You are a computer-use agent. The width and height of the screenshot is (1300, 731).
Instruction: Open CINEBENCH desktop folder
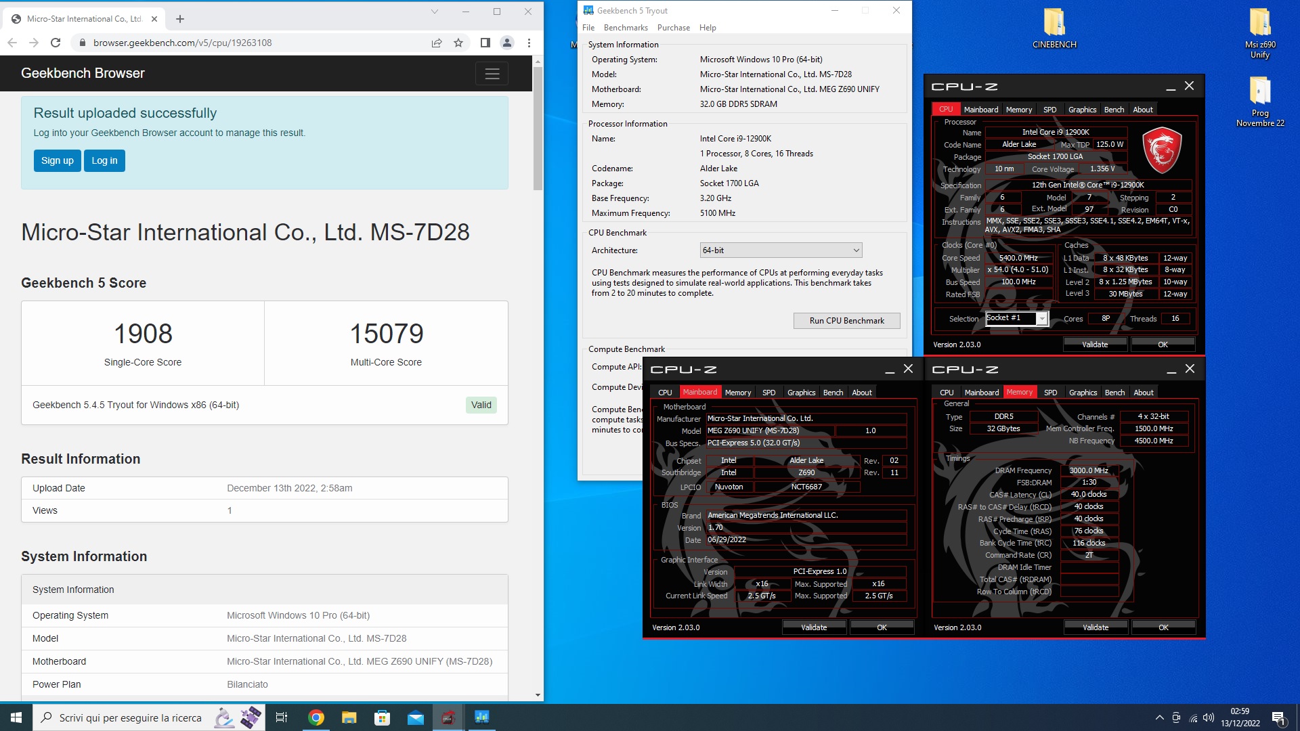pos(1054,28)
